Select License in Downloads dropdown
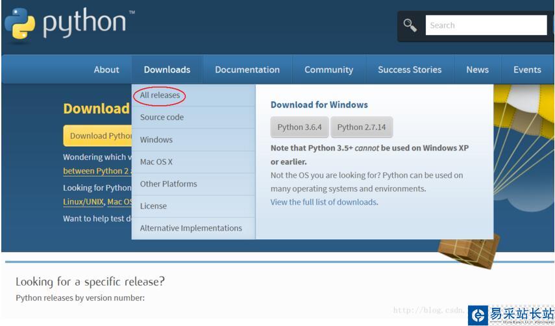The width and height of the screenshot is (555, 326). (193, 206)
